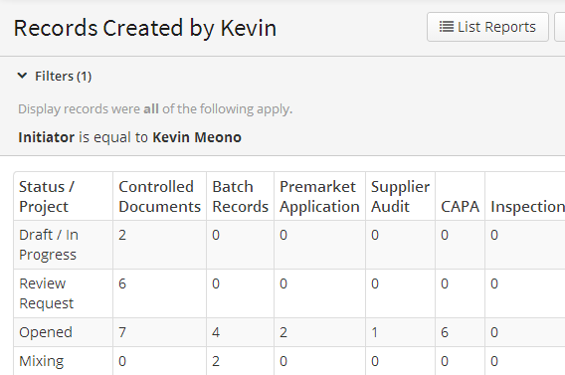Click the List Reports button
The height and width of the screenshot is (375, 565).
[x=487, y=27]
